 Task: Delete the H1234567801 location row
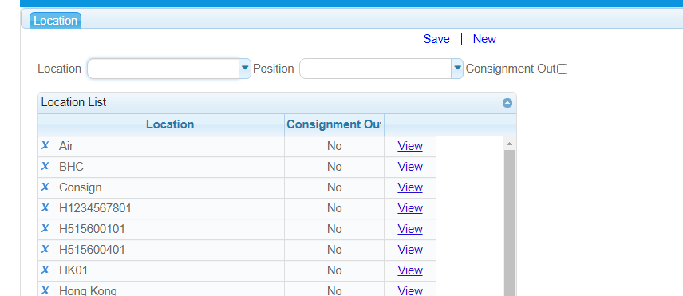point(45,207)
